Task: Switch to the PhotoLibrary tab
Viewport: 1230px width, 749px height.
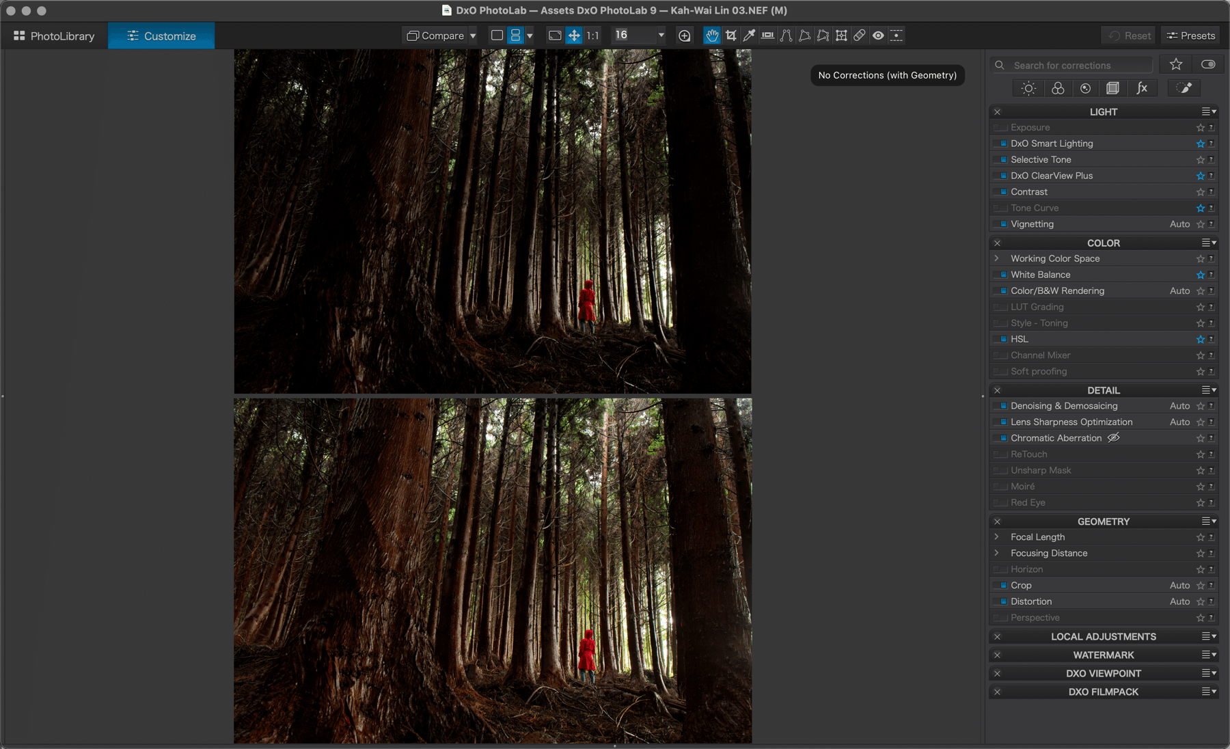Action: pyautogui.click(x=54, y=36)
